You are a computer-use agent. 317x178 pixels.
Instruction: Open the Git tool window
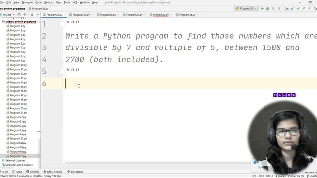point(4,172)
